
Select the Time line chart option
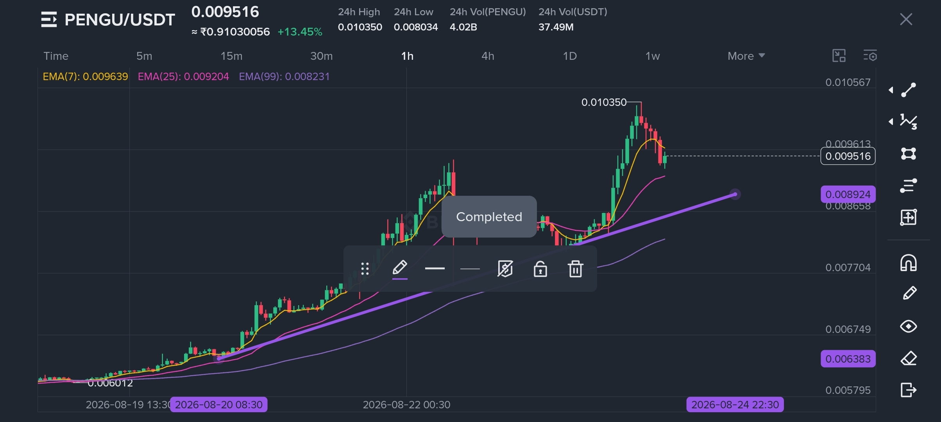point(56,56)
